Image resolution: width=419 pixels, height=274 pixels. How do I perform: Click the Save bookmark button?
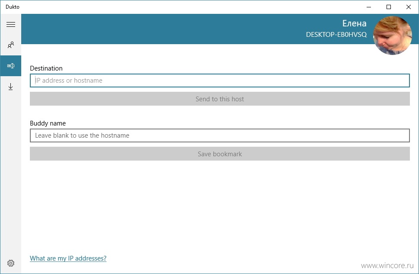(219, 154)
